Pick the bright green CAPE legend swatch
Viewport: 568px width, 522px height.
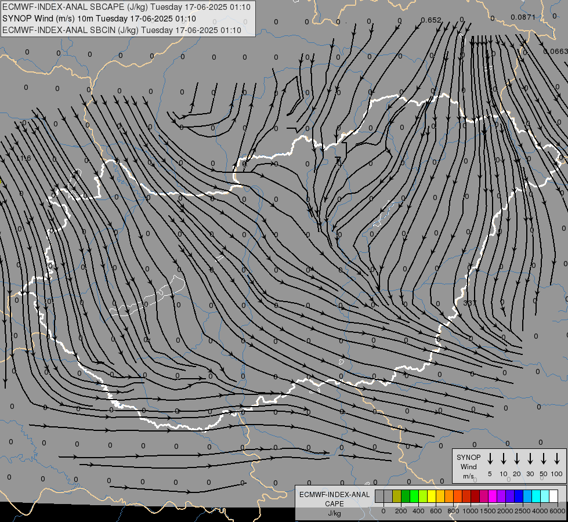[x=414, y=496]
